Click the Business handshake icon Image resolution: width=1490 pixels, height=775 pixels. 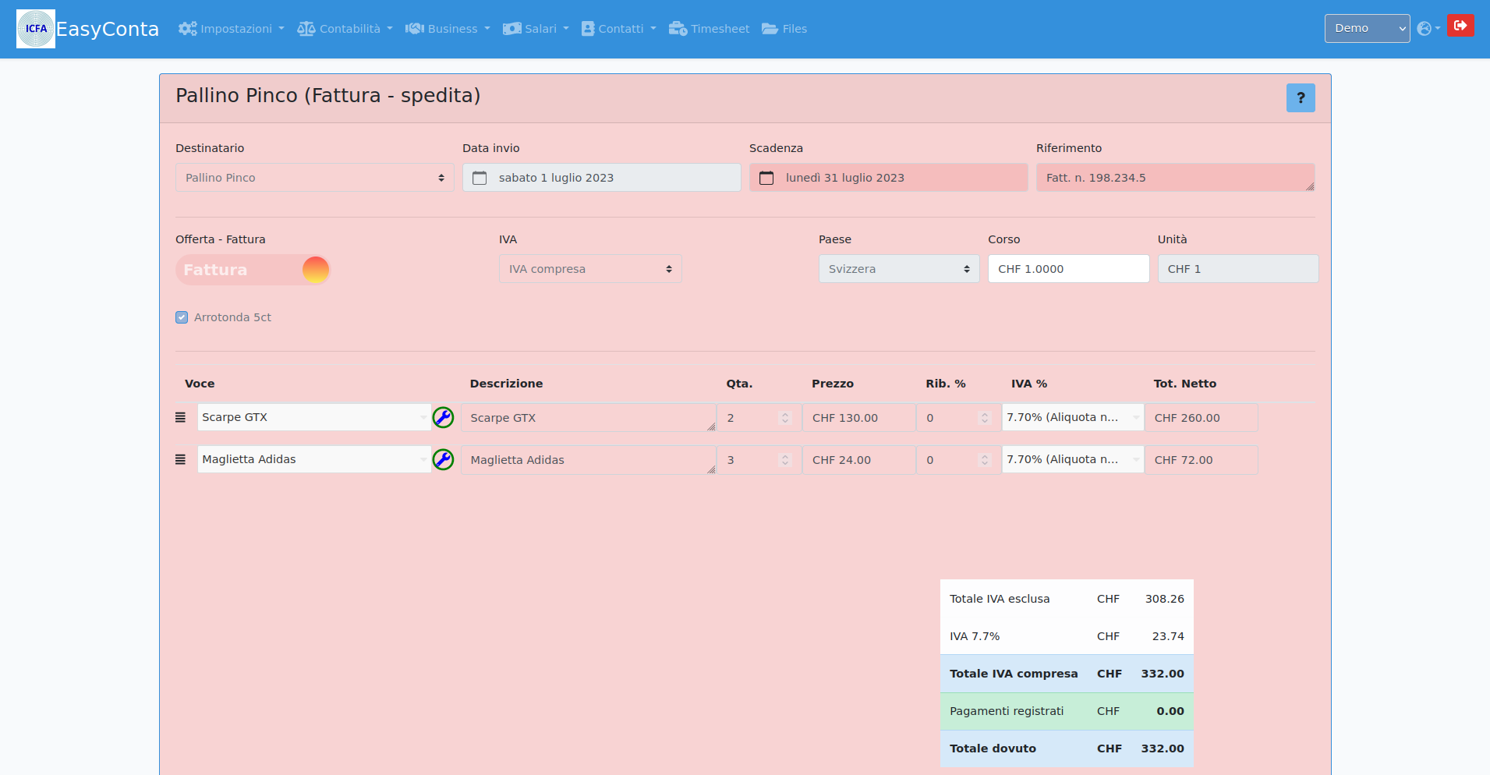(415, 29)
